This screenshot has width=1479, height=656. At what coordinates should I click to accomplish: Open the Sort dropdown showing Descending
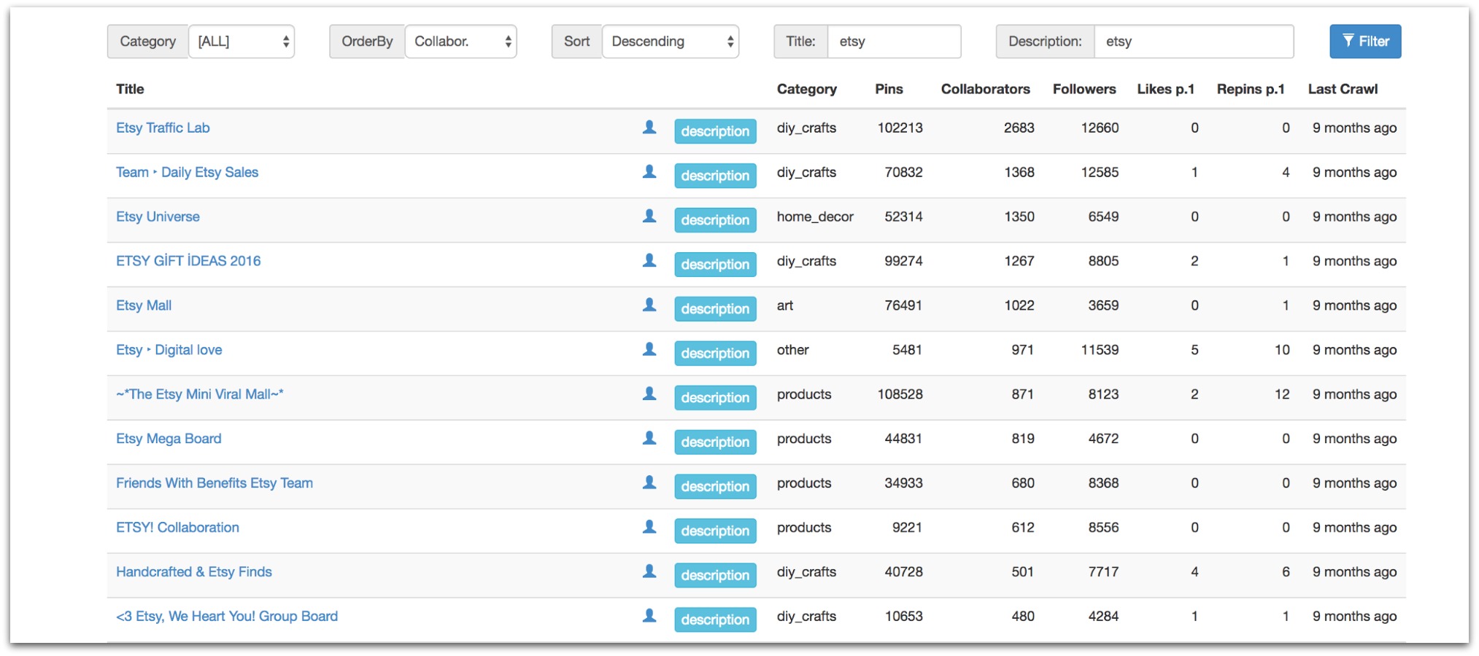(670, 42)
